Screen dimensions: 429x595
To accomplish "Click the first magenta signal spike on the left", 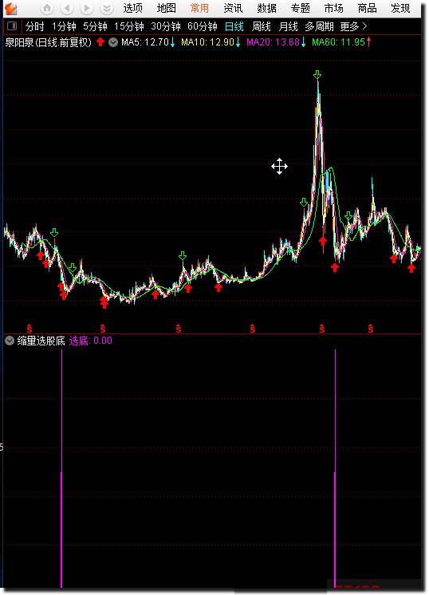I will [x=61, y=469].
